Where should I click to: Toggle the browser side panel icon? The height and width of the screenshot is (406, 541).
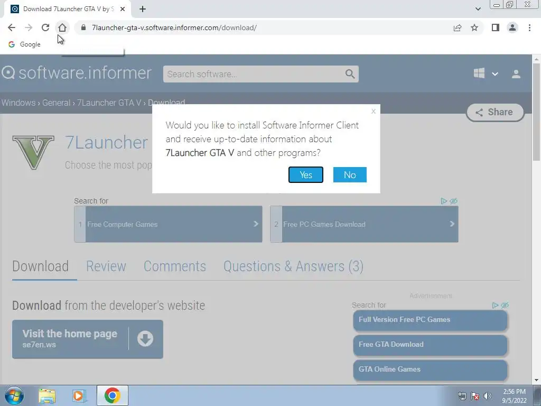(496, 27)
